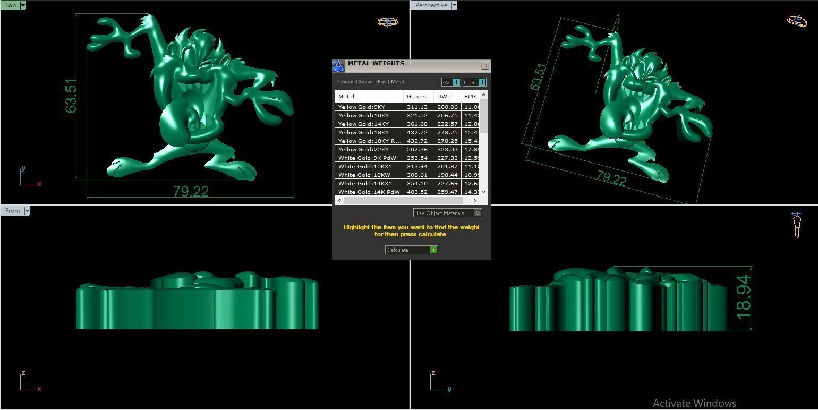Click the vertical scrollbar thumb in metal list
This screenshot has width=818, height=410.
click(x=483, y=116)
